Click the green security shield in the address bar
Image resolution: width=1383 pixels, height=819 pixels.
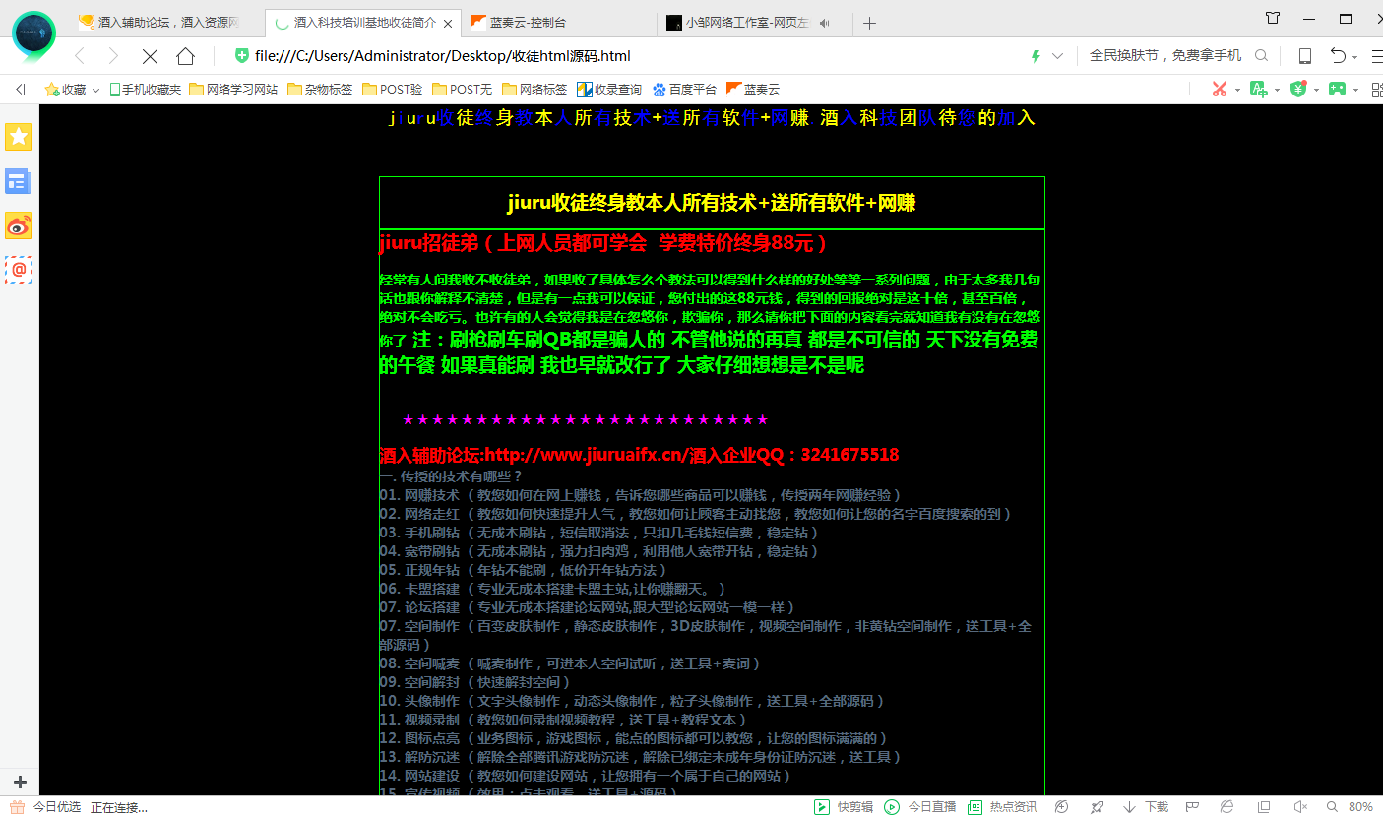click(242, 56)
